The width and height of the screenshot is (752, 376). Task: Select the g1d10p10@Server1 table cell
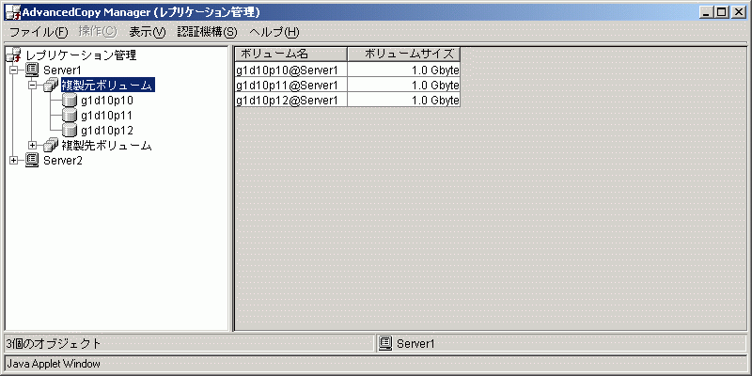(290, 70)
